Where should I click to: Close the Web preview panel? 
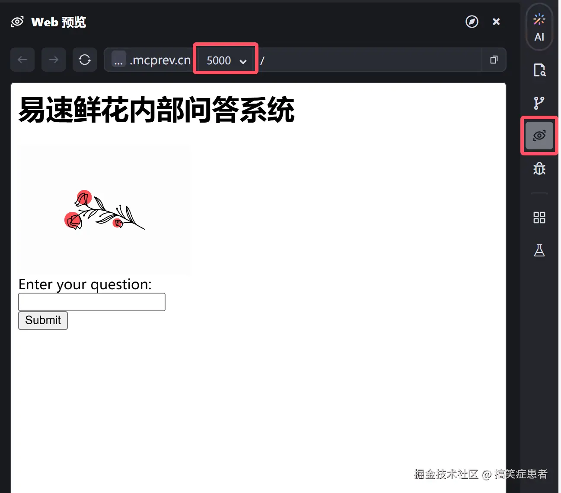pos(496,22)
